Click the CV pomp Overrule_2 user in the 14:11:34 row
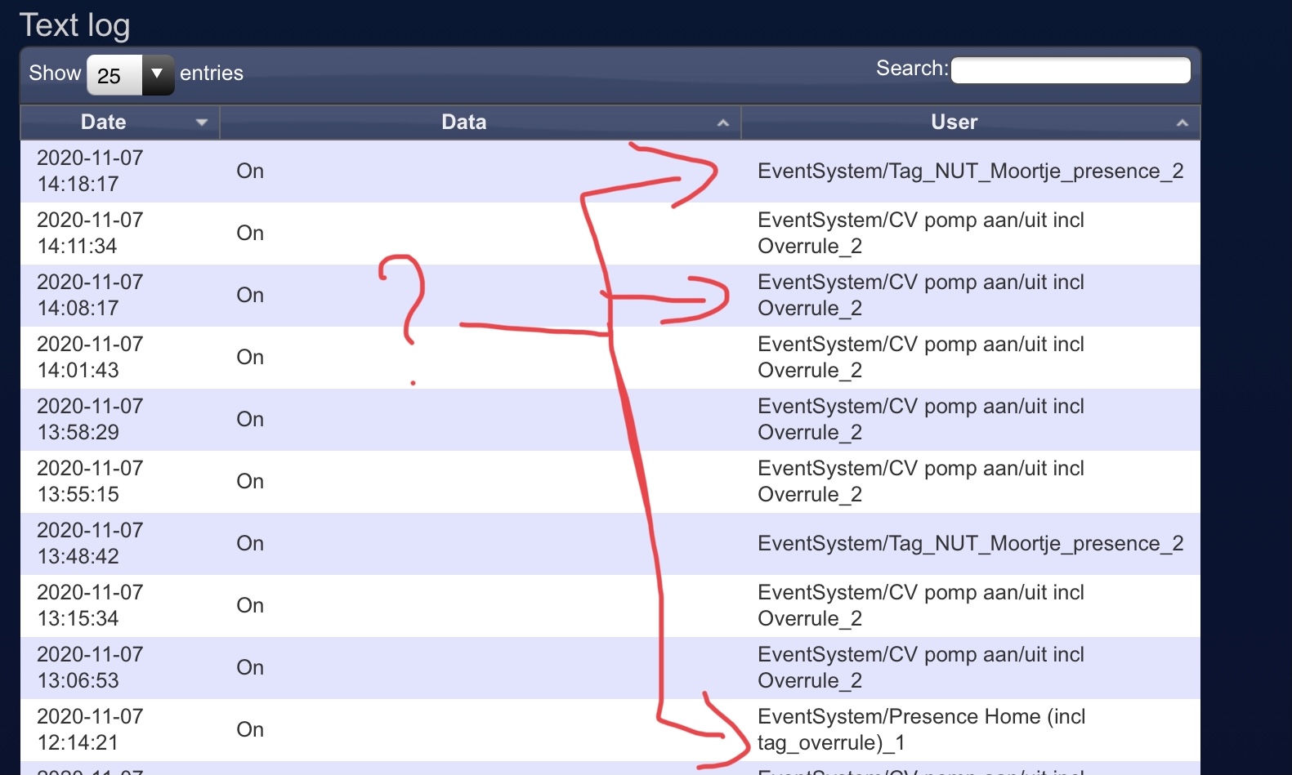The width and height of the screenshot is (1292, 775). pyautogui.click(x=921, y=233)
